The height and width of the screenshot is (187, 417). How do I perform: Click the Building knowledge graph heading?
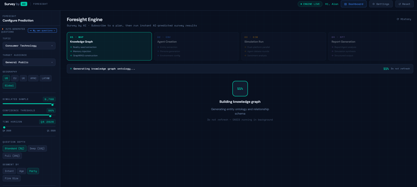(240, 102)
